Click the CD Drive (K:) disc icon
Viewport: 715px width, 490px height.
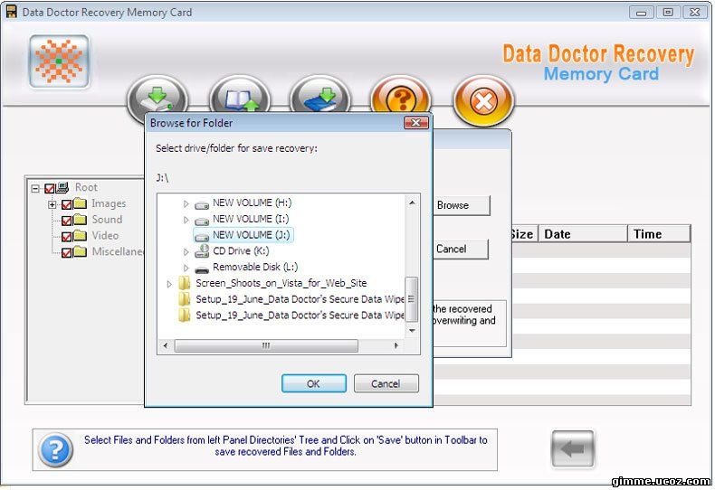202,251
